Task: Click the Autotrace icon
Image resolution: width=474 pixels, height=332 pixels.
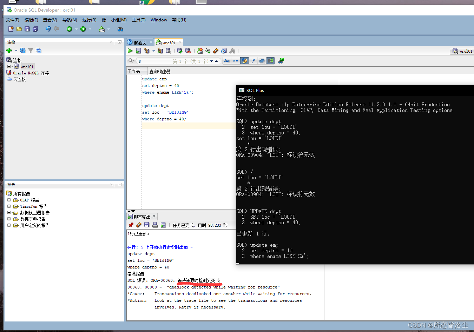Action: click(160, 51)
